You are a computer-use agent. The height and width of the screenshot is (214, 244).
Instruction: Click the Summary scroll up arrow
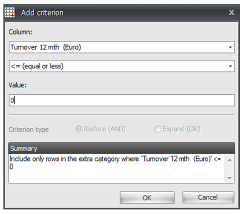[230, 160]
